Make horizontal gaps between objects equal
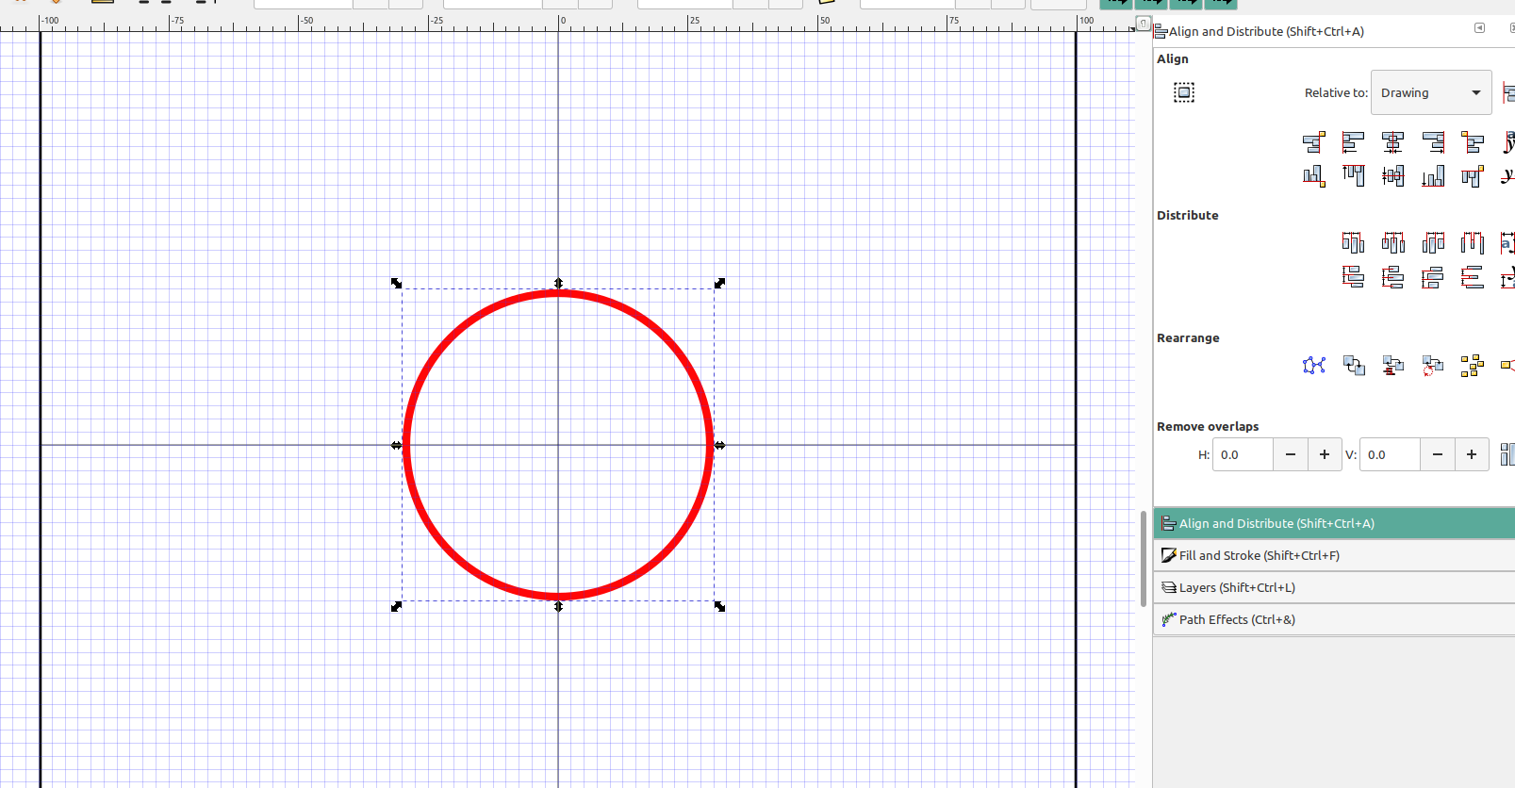1515x788 pixels. click(x=1473, y=243)
